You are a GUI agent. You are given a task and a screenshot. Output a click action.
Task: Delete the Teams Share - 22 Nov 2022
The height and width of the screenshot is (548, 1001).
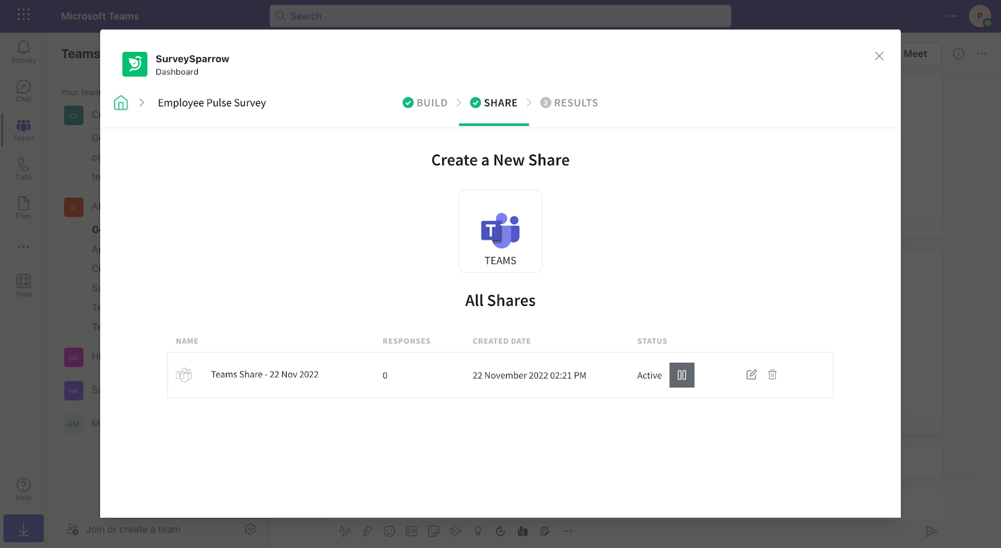[x=773, y=375]
